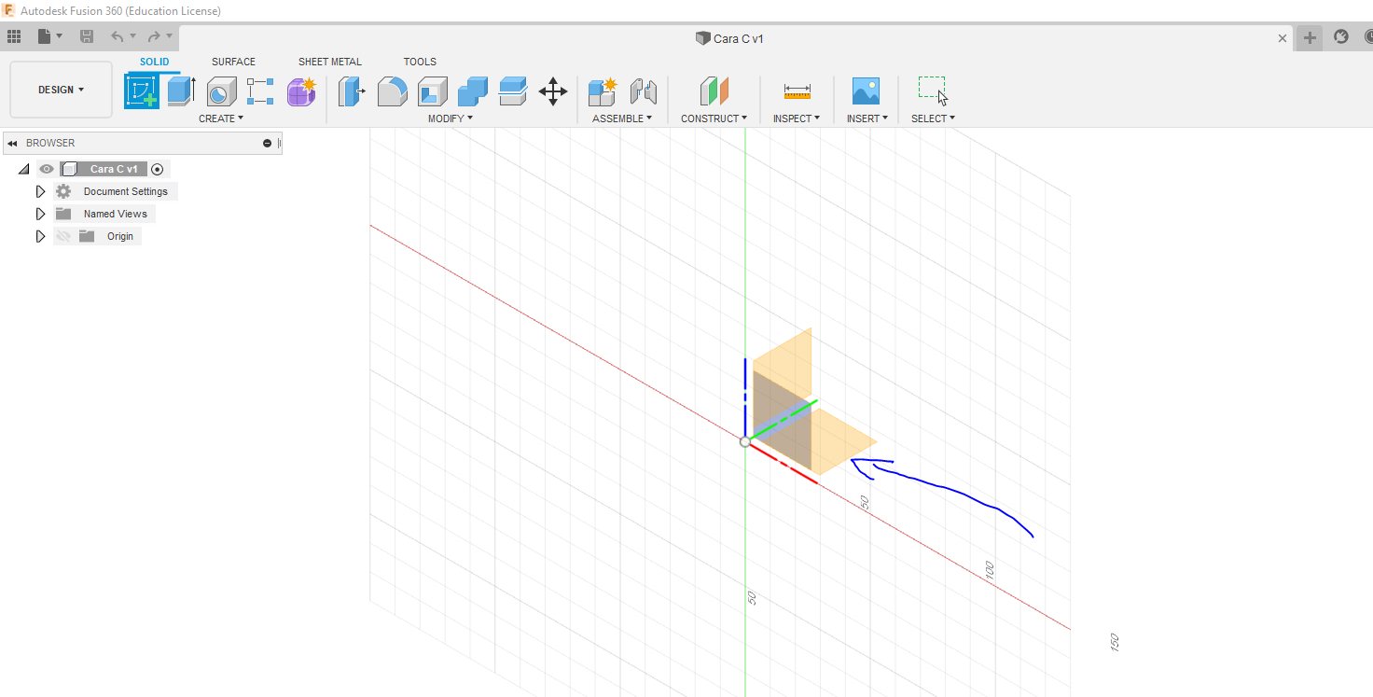Switch to the SURFACE tab
Viewport: 1373px width, 697px height.
(x=233, y=62)
